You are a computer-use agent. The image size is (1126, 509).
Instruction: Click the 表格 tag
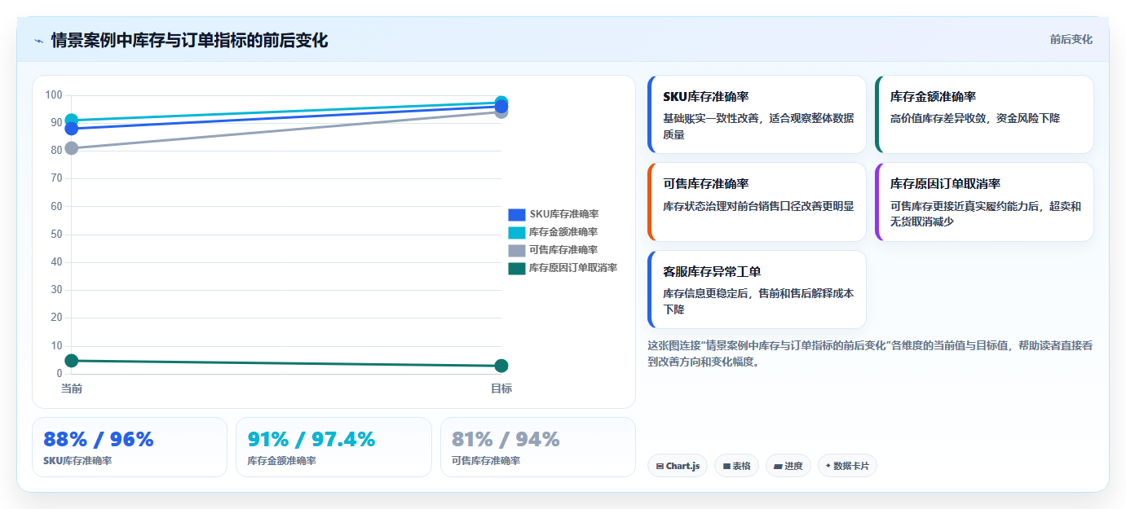point(737,466)
